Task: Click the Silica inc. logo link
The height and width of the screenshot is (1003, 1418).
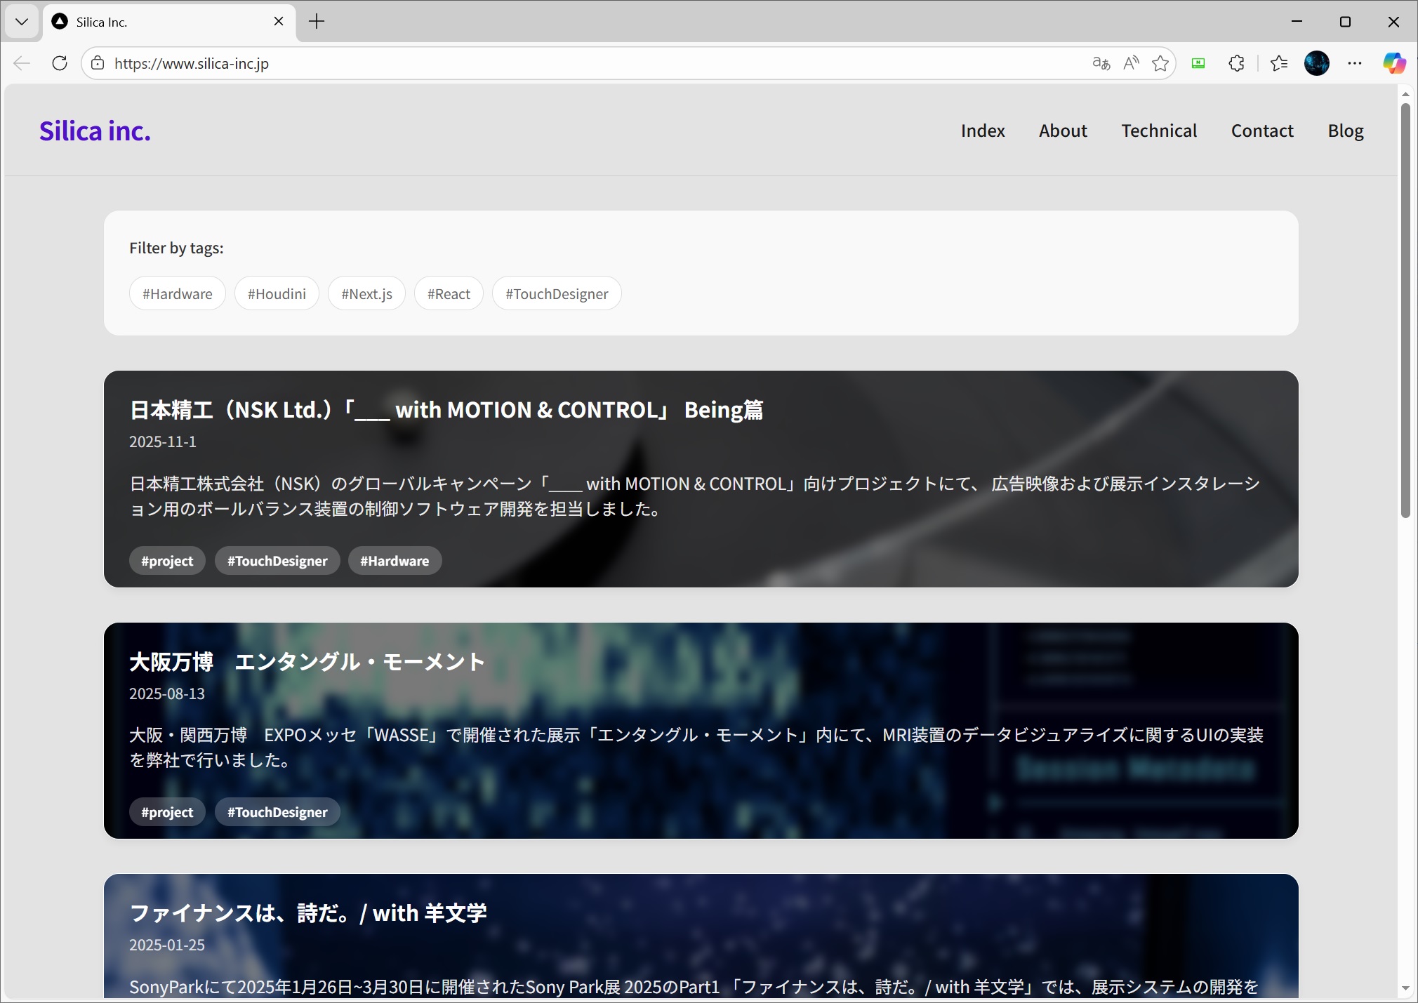Action: [x=95, y=131]
